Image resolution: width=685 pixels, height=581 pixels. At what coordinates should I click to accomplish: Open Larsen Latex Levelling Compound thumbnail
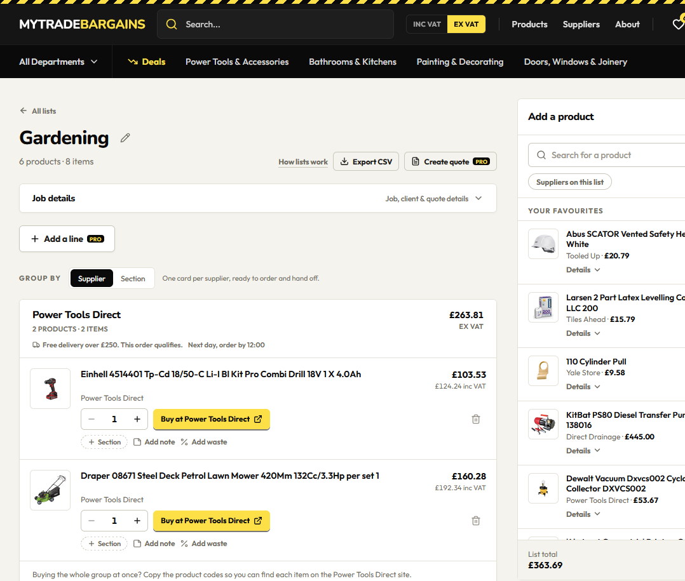pos(543,307)
